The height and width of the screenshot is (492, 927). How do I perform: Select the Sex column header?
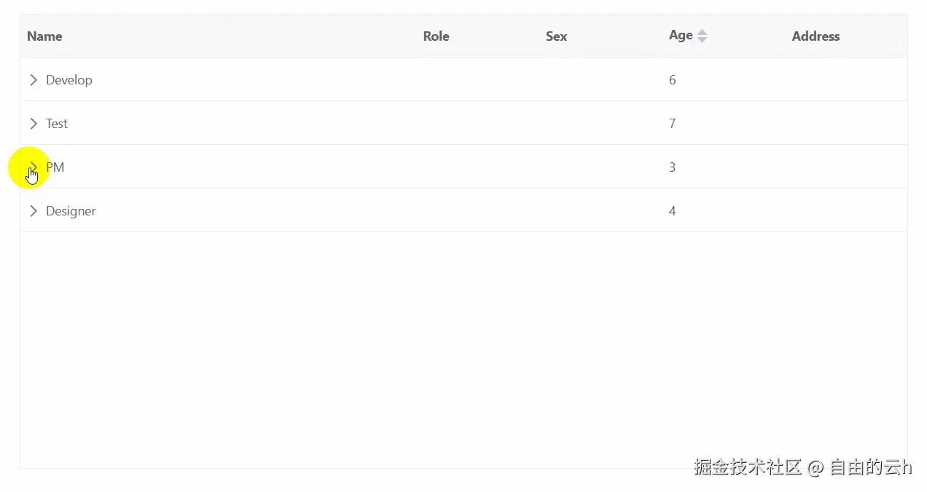point(556,36)
